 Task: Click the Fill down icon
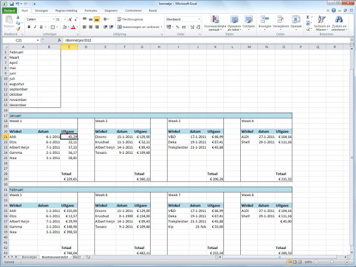click(308, 23)
